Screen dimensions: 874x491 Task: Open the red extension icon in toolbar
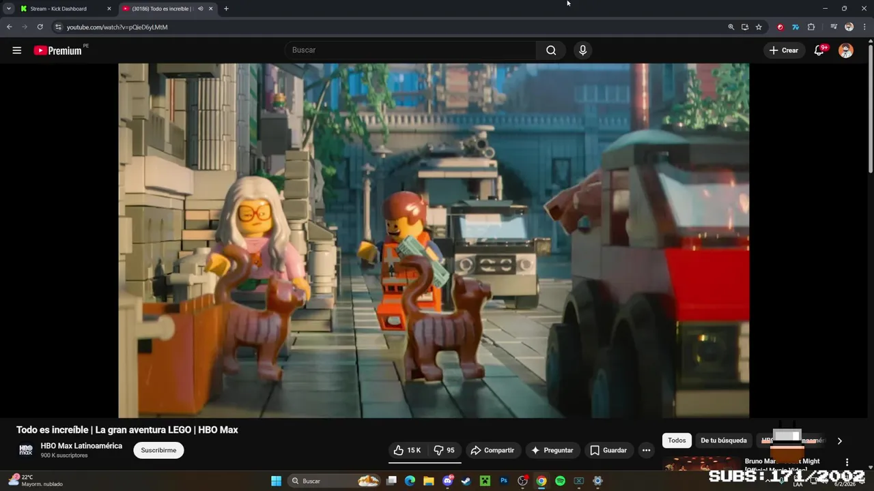click(780, 27)
